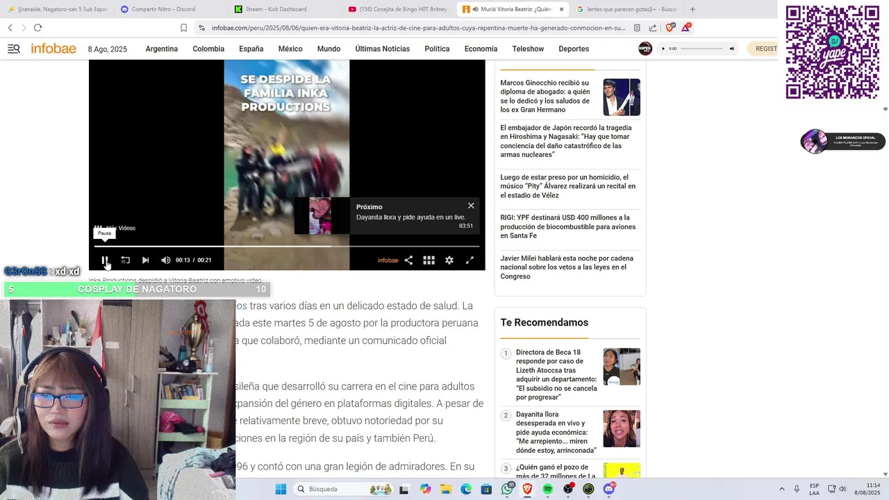The width and height of the screenshot is (889, 500).
Task: Click the infobae address bar URL
Action: (418, 28)
